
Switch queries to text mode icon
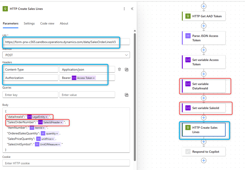click(x=126, y=95)
